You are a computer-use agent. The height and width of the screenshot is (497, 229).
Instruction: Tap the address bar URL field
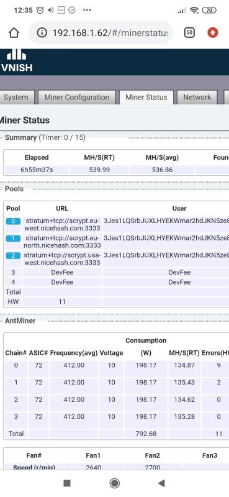tap(101, 33)
